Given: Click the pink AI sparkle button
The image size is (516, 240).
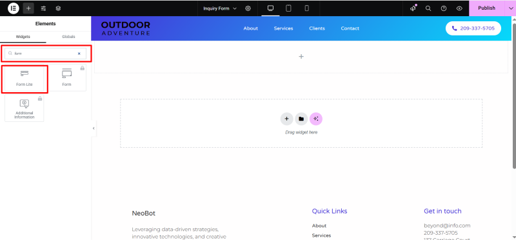Looking at the screenshot, I should [316, 119].
